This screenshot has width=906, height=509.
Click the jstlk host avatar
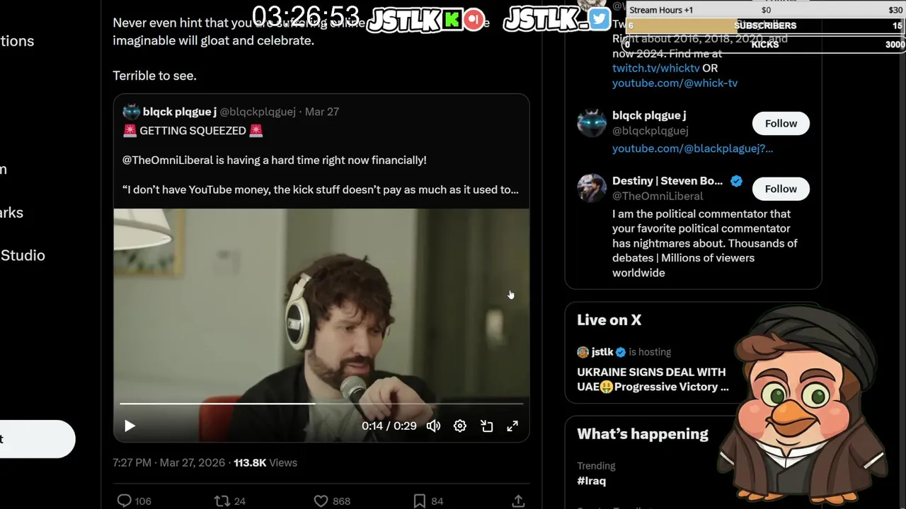pos(583,352)
